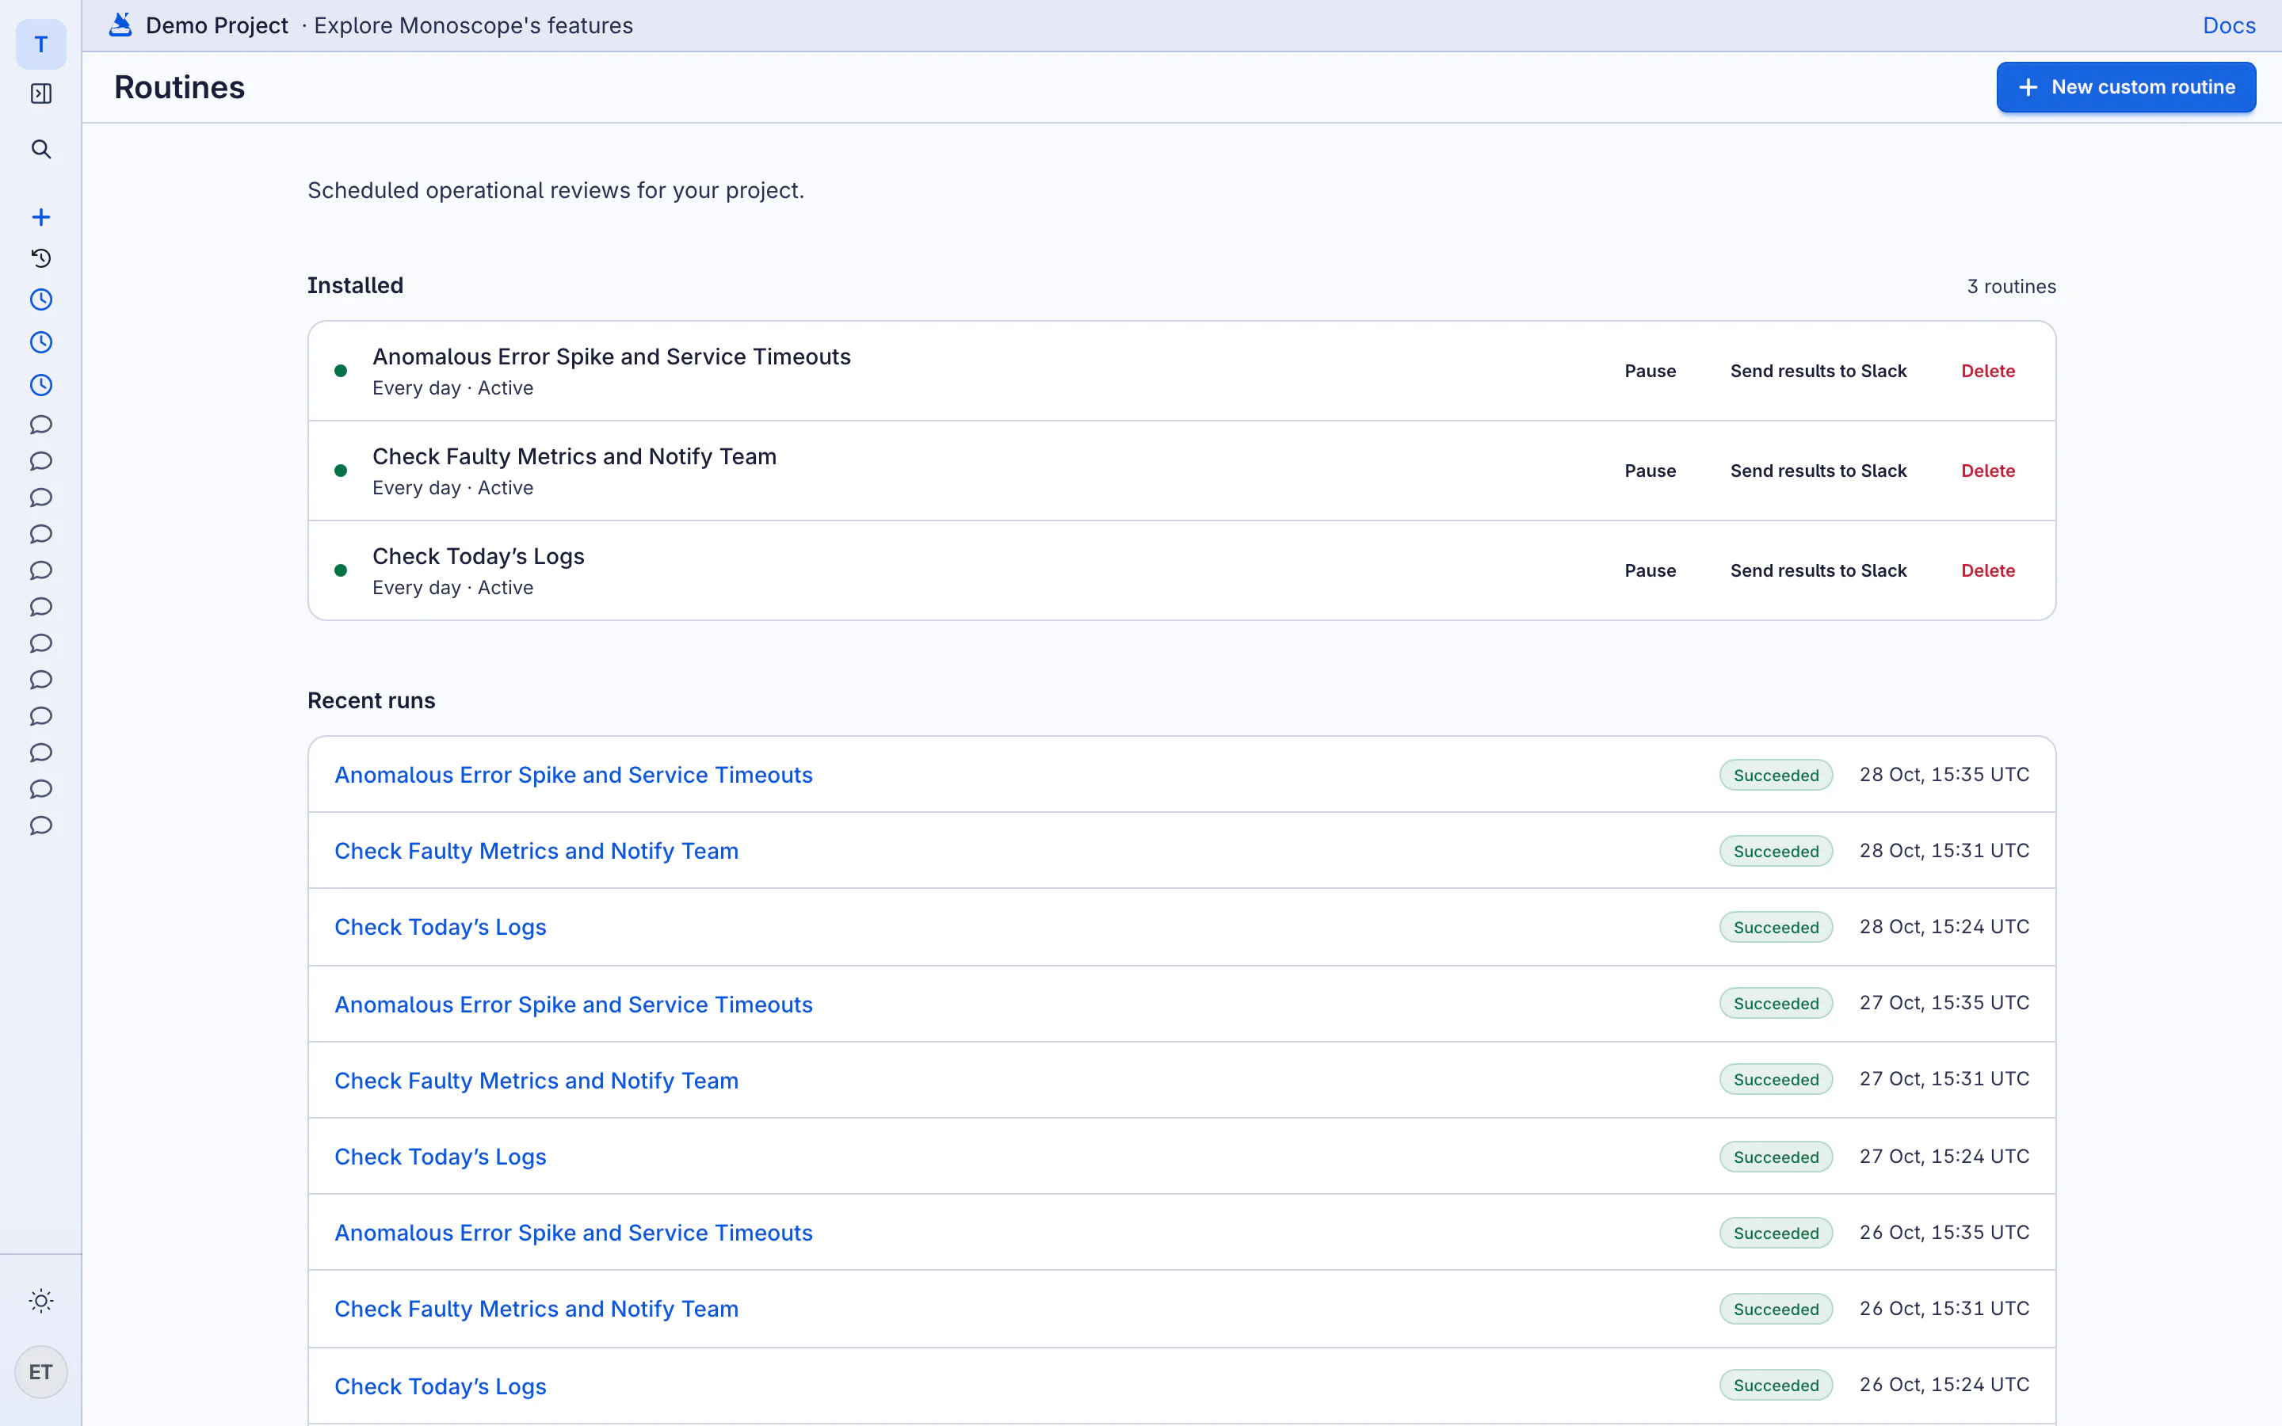Click the T workspace avatar in the sidebar
The image size is (2282, 1426).
40,44
